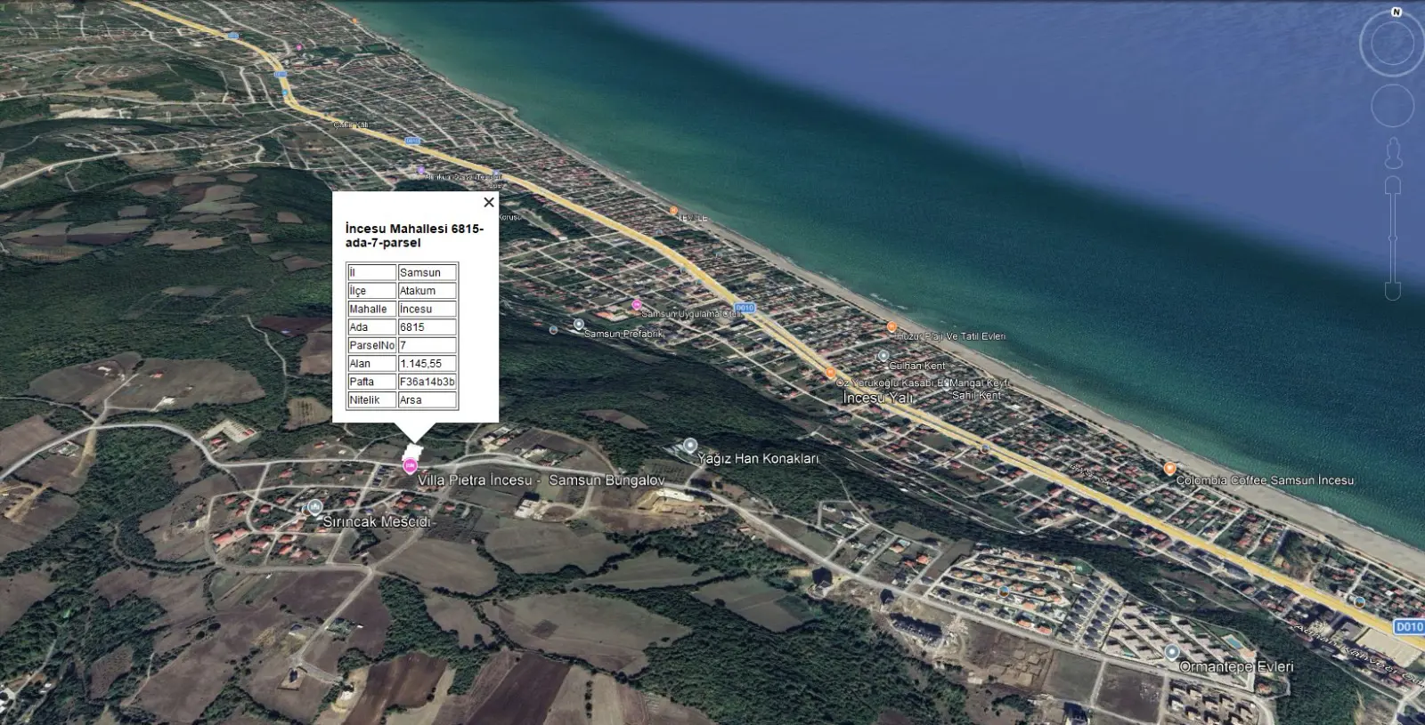This screenshot has width=1425, height=725.
Task: Click the move joystick circle control
Action: click(1392, 107)
